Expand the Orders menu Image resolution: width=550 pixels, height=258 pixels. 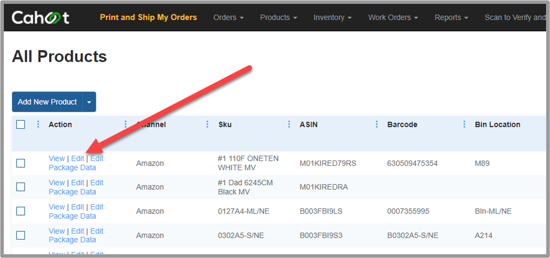(229, 18)
